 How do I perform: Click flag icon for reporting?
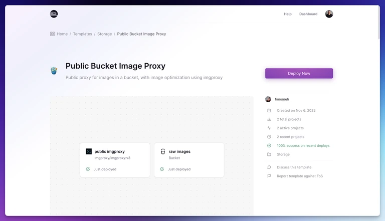[x=269, y=176]
